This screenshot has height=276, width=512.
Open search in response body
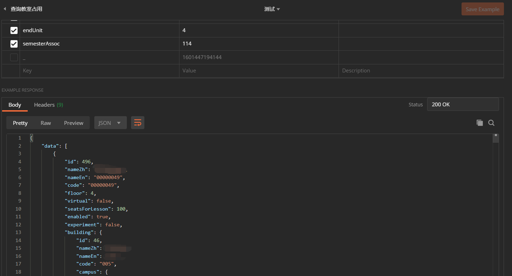[491, 123]
